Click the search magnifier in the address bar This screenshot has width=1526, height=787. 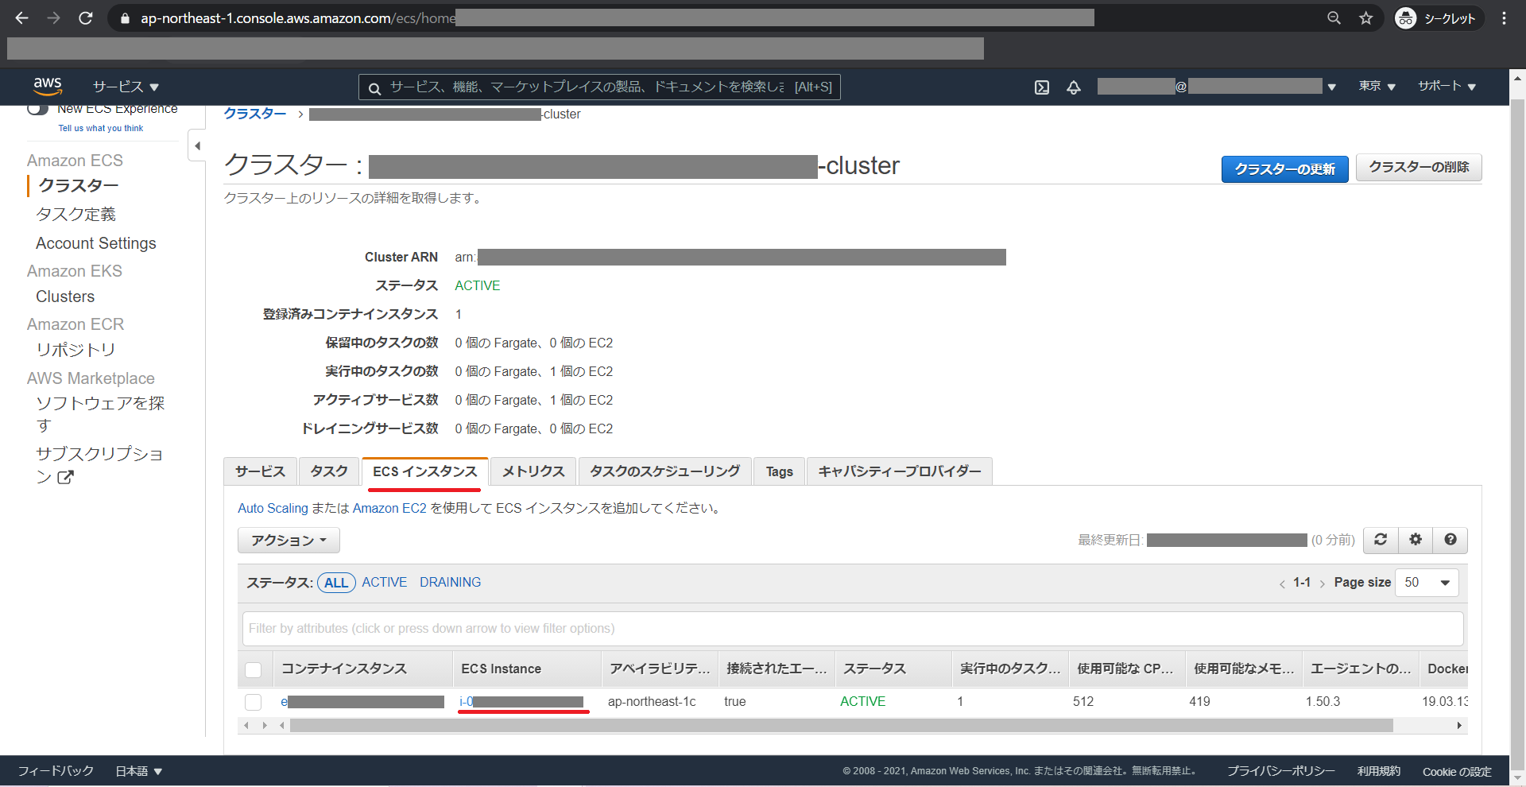pos(1334,17)
